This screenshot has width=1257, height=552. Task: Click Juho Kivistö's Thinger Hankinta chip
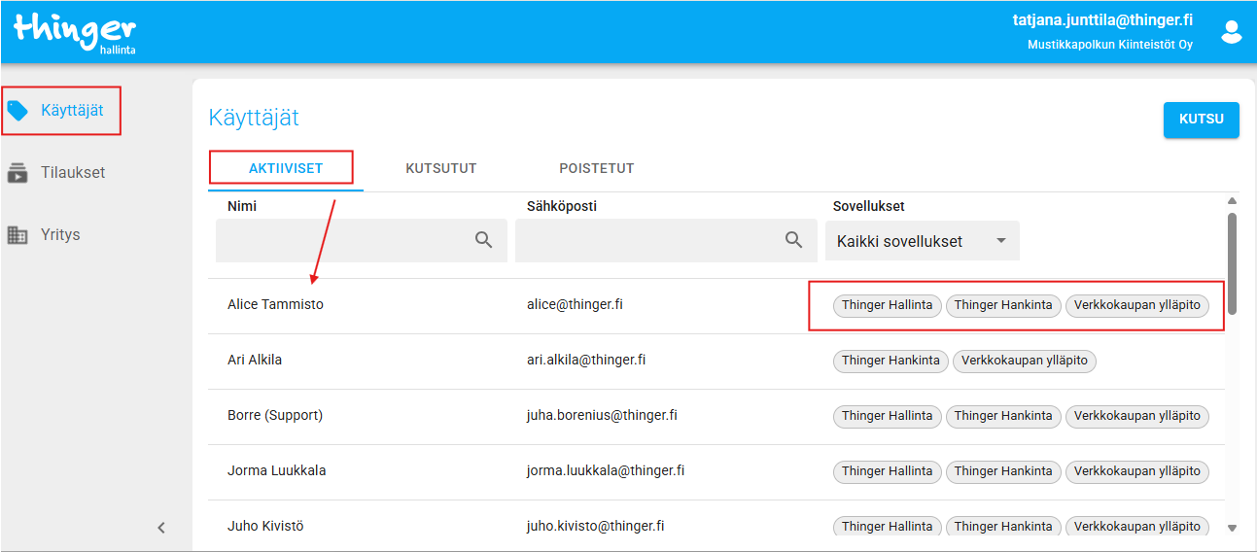pos(1003,527)
